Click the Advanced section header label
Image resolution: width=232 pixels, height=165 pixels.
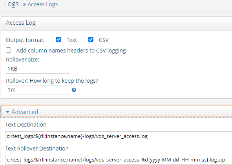pyautogui.click(x=25, y=112)
